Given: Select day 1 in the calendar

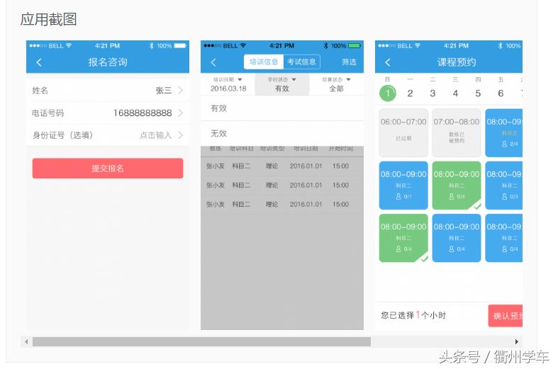Looking at the screenshot, I should click(388, 93).
